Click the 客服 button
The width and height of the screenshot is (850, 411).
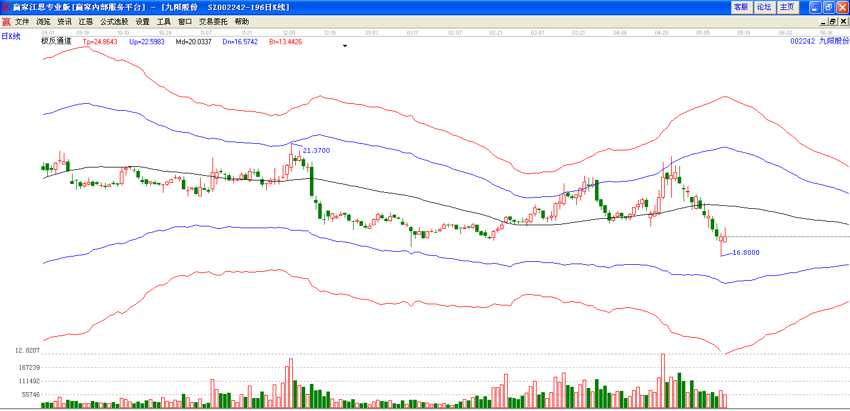pos(741,7)
